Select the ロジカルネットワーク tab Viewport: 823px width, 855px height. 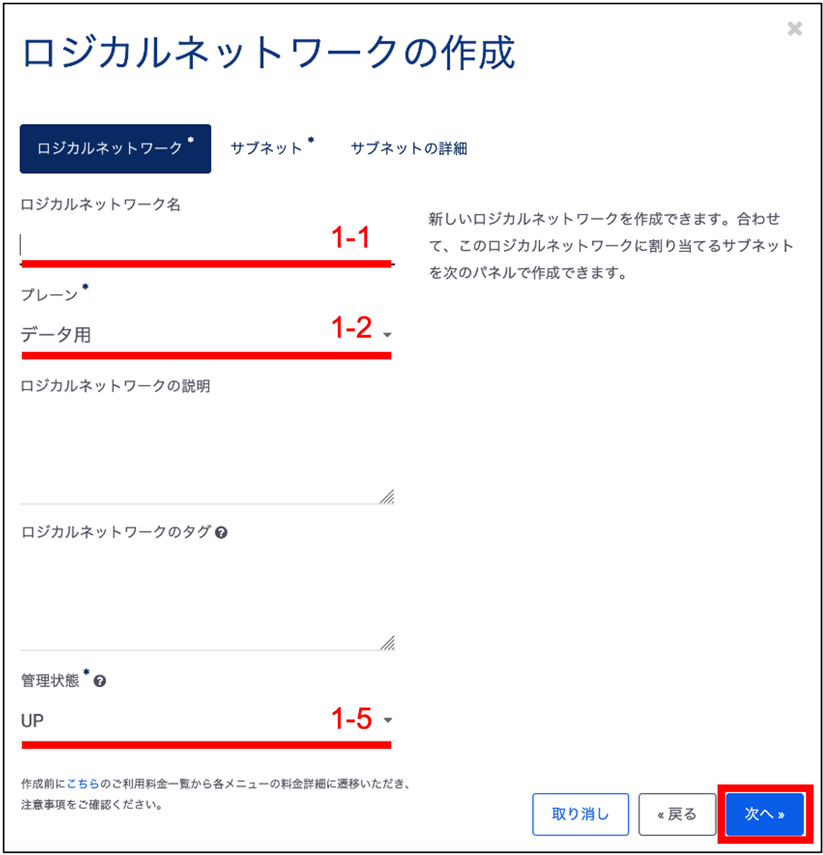[115, 149]
